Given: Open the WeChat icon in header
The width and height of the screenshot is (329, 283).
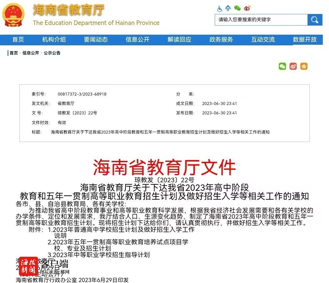Looking at the screenshot, I should pyautogui.click(x=237, y=8).
